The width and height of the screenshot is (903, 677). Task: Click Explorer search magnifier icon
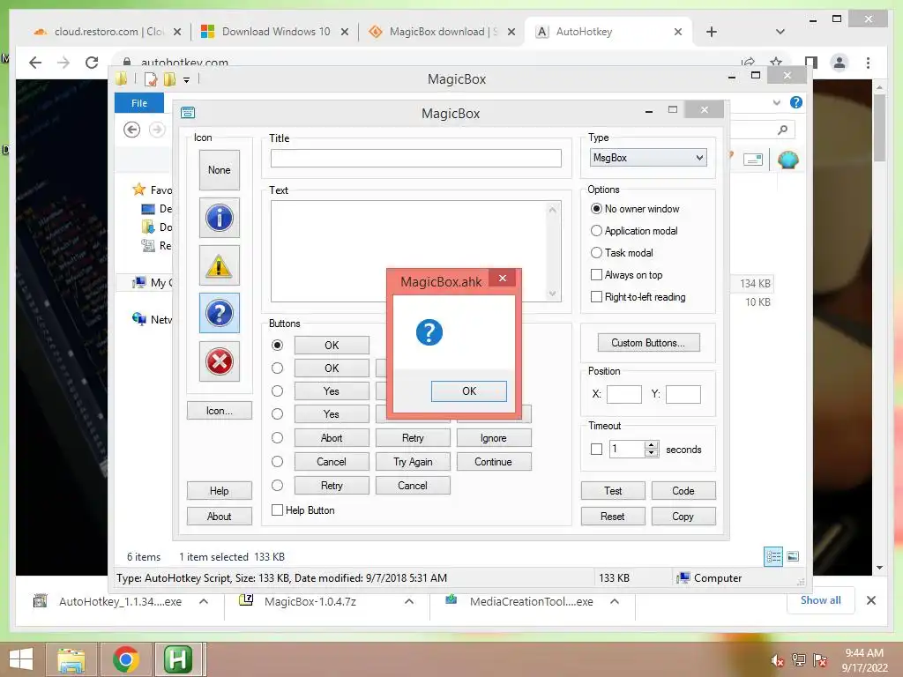pyautogui.click(x=782, y=130)
